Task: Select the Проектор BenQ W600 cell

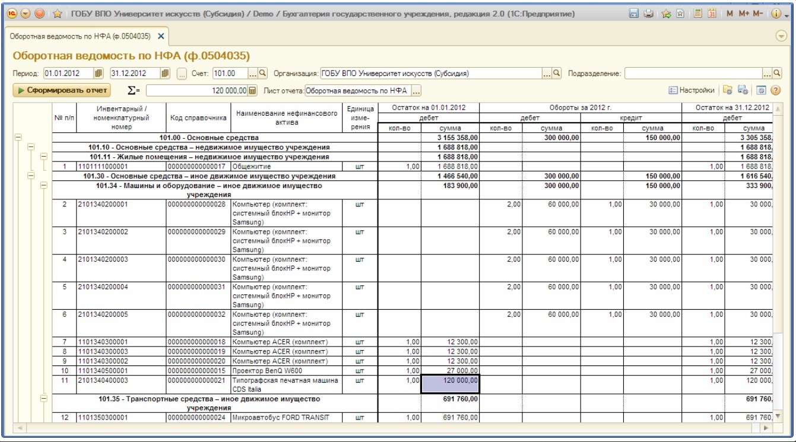Action: pos(287,371)
